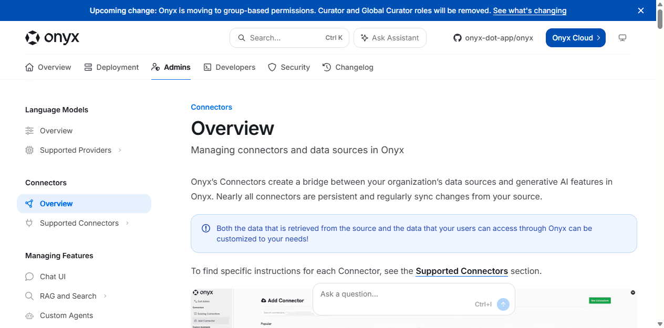
Task: Click the scrollbar up arrow
Action: pos(660,3)
